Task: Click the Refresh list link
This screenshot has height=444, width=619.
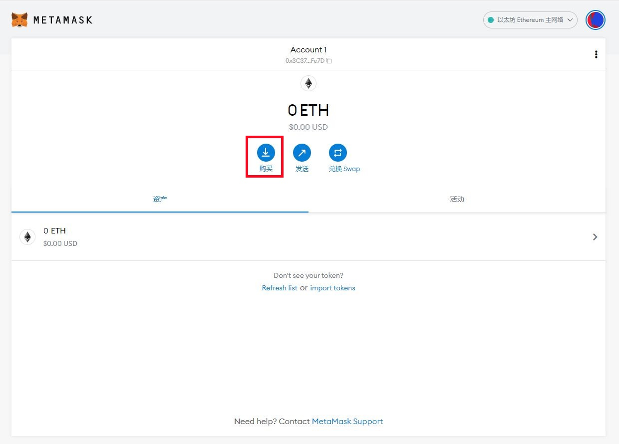Action: click(x=280, y=288)
